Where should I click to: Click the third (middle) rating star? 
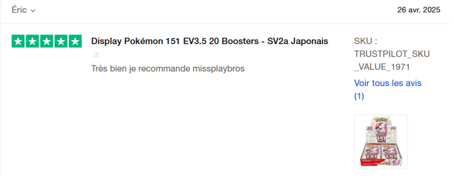(47, 41)
